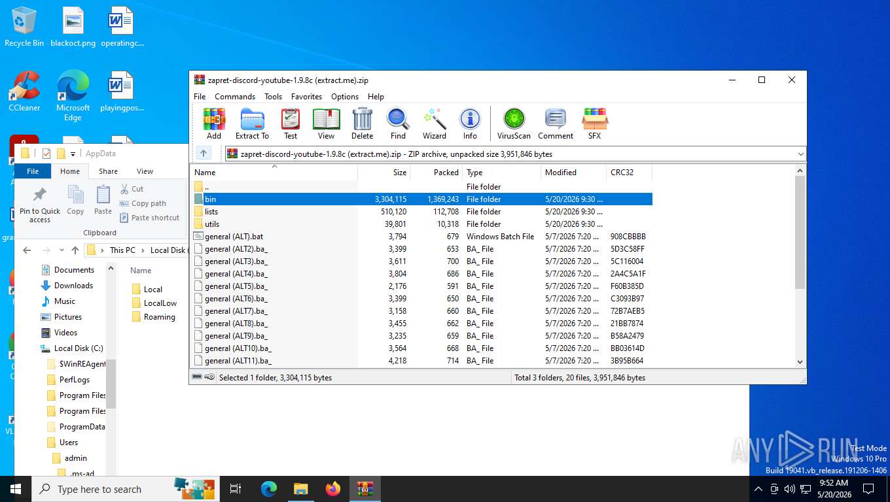Viewport: 890px width, 502px height.
Task: Open the Find search tool
Action: (x=398, y=124)
